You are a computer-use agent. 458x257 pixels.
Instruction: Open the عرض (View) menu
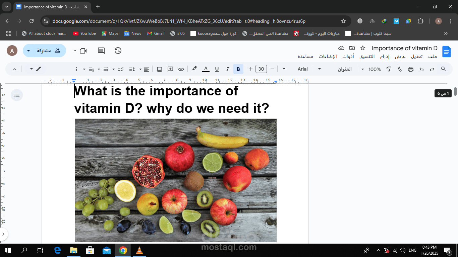(400, 57)
